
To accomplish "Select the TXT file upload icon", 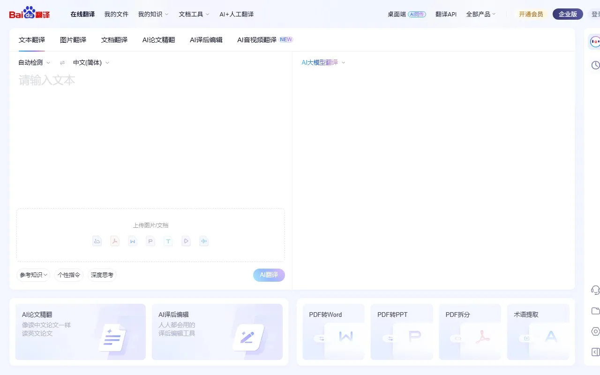I will pos(168,241).
